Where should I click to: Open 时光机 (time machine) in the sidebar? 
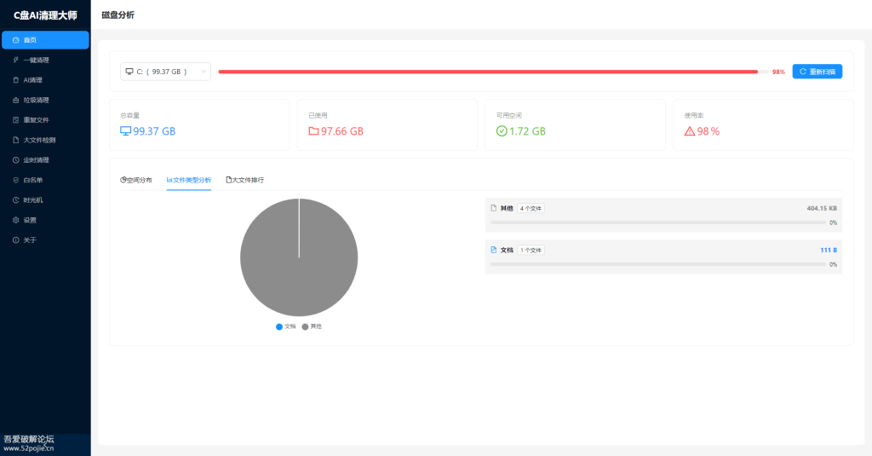(x=32, y=200)
